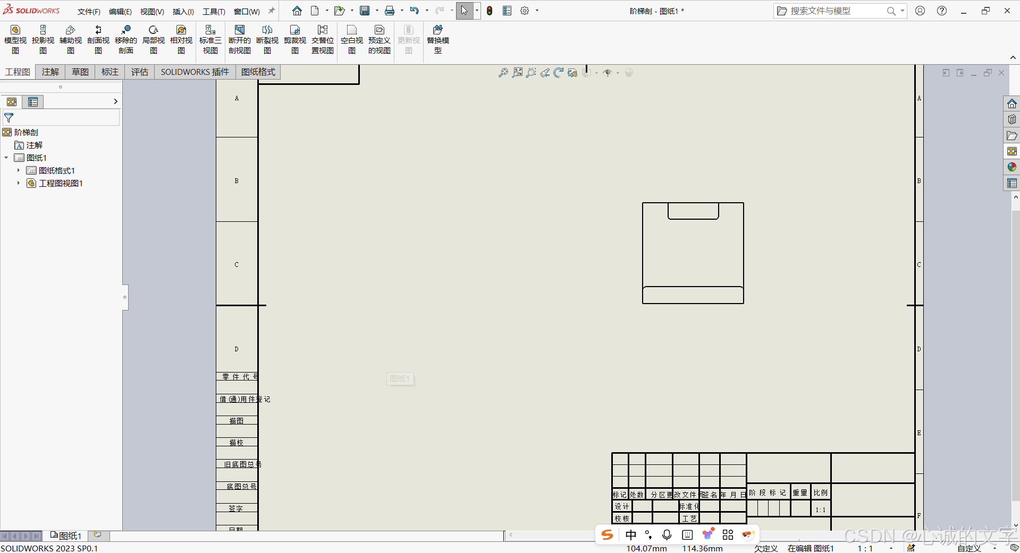
Task: Select the 图纸1 sheet tab at bottom
Action: 66,536
